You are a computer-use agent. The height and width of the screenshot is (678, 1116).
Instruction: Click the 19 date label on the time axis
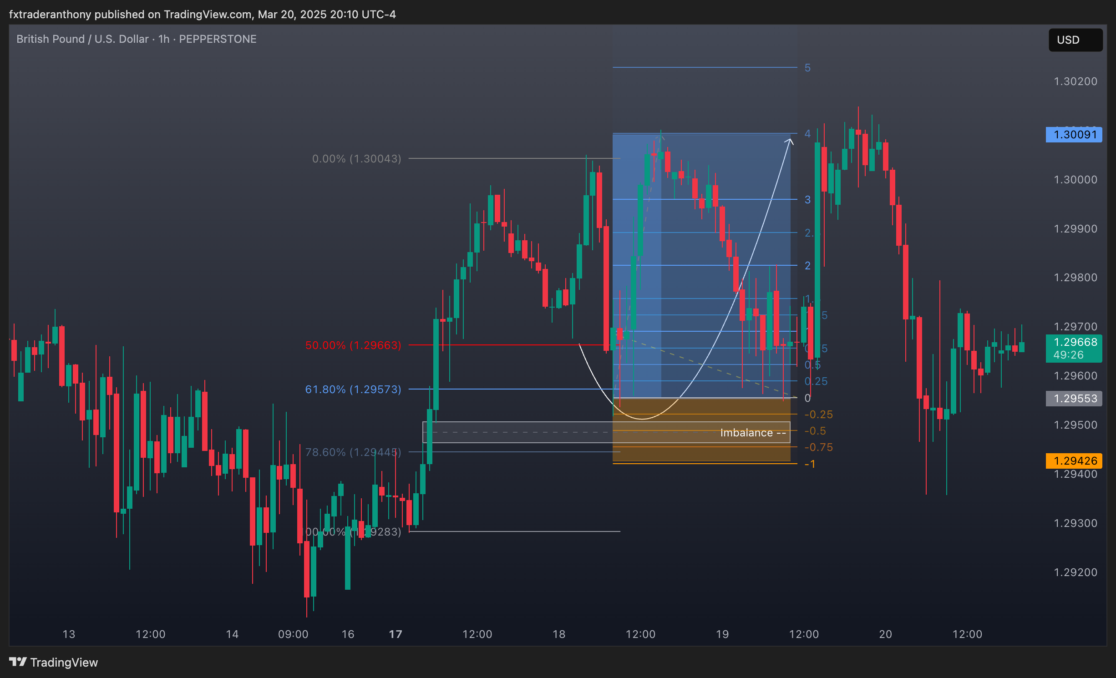[722, 634]
